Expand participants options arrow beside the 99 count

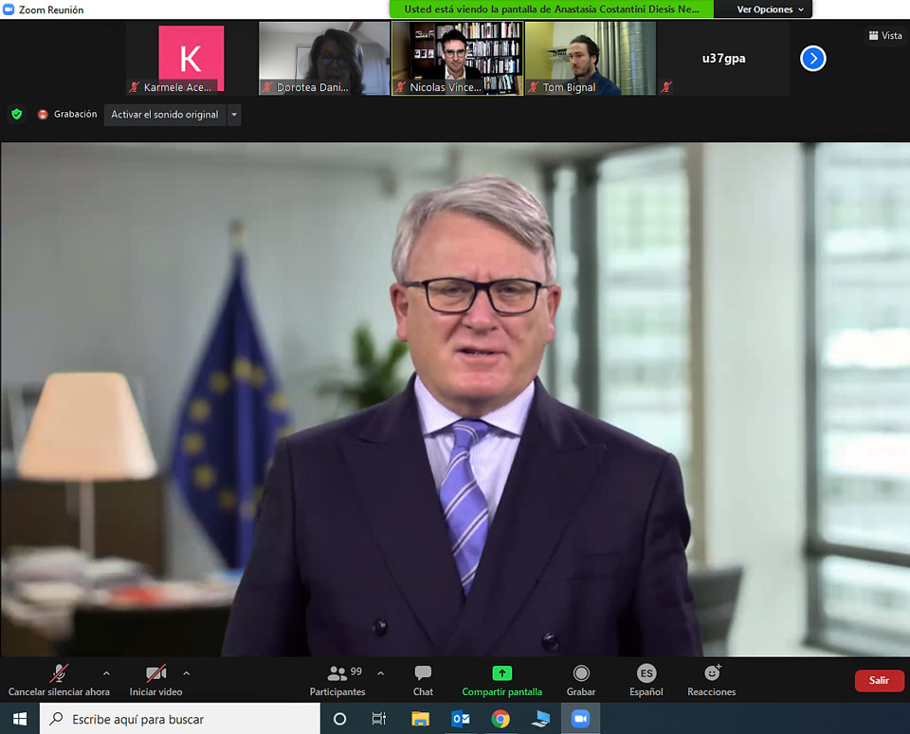[381, 673]
